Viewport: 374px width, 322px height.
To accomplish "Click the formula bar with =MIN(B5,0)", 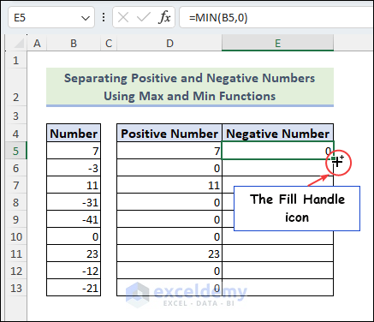I will (276, 18).
